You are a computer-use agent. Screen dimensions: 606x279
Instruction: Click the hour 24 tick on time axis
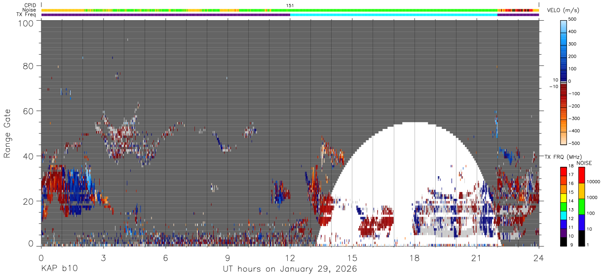(x=538, y=258)
